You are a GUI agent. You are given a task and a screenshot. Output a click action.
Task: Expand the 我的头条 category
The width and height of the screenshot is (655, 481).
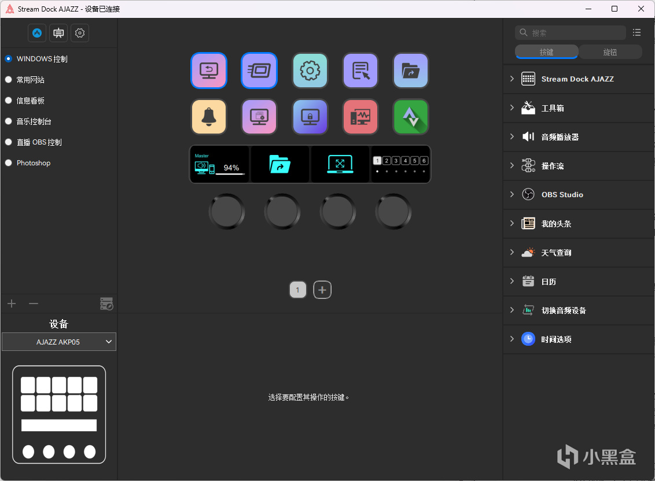pyautogui.click(x=512, y=223)
